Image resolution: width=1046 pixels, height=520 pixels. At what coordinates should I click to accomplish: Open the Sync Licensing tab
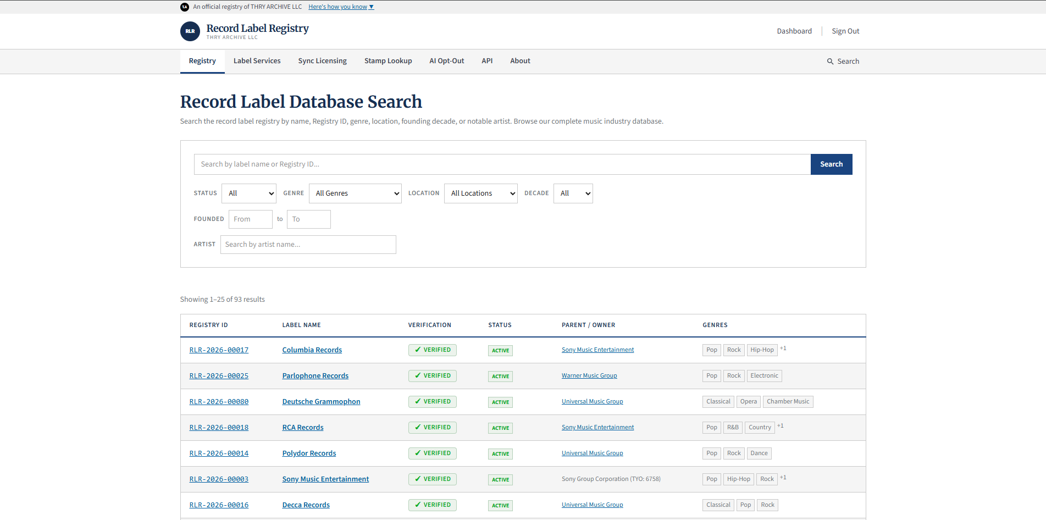323,61
